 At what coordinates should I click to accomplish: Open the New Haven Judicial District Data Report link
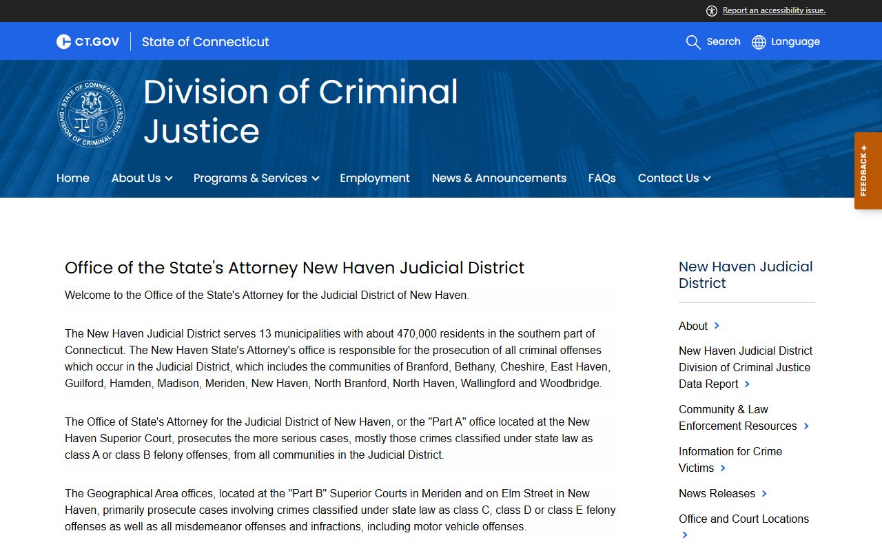tap(746, 367)
